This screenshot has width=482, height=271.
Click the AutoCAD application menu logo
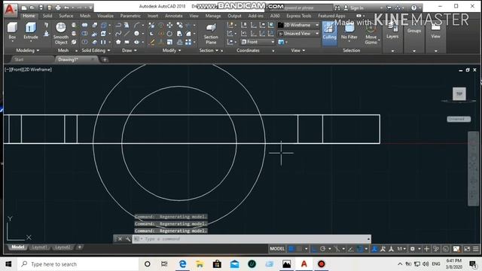tap(11, 9)
